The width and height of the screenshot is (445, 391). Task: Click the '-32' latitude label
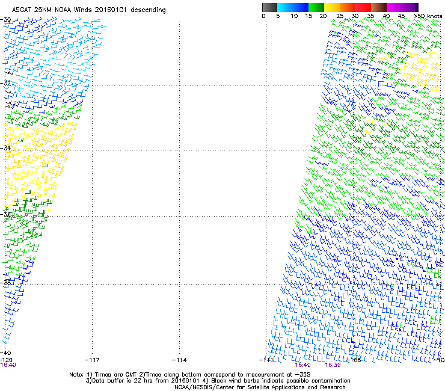pyautogui.click(x=5, y=83)
